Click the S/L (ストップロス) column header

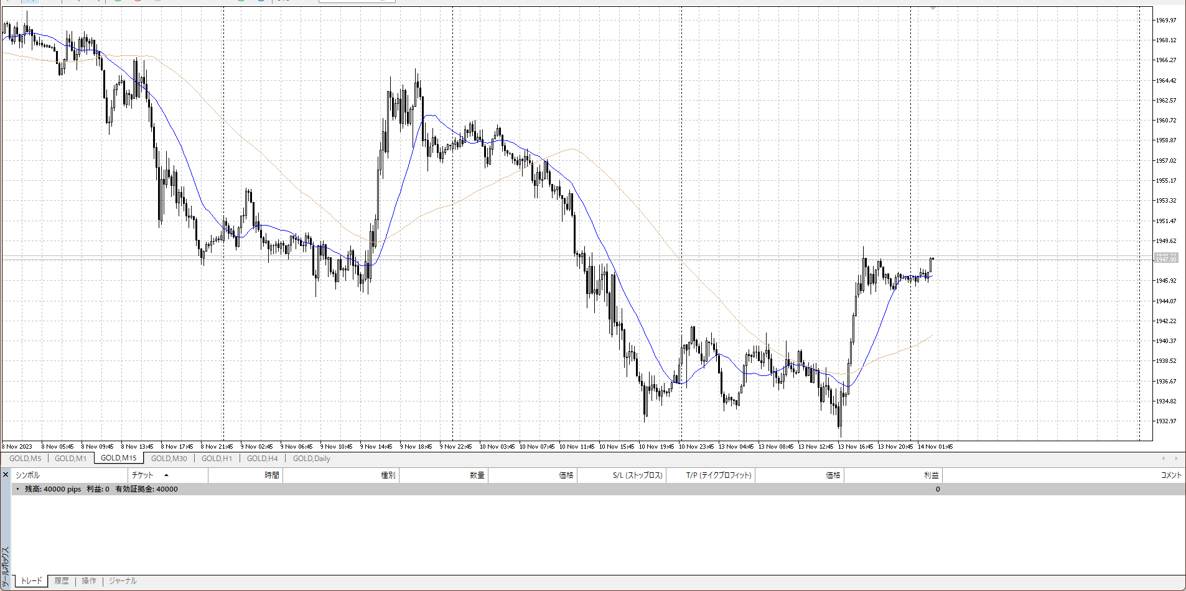pos(637,475)
